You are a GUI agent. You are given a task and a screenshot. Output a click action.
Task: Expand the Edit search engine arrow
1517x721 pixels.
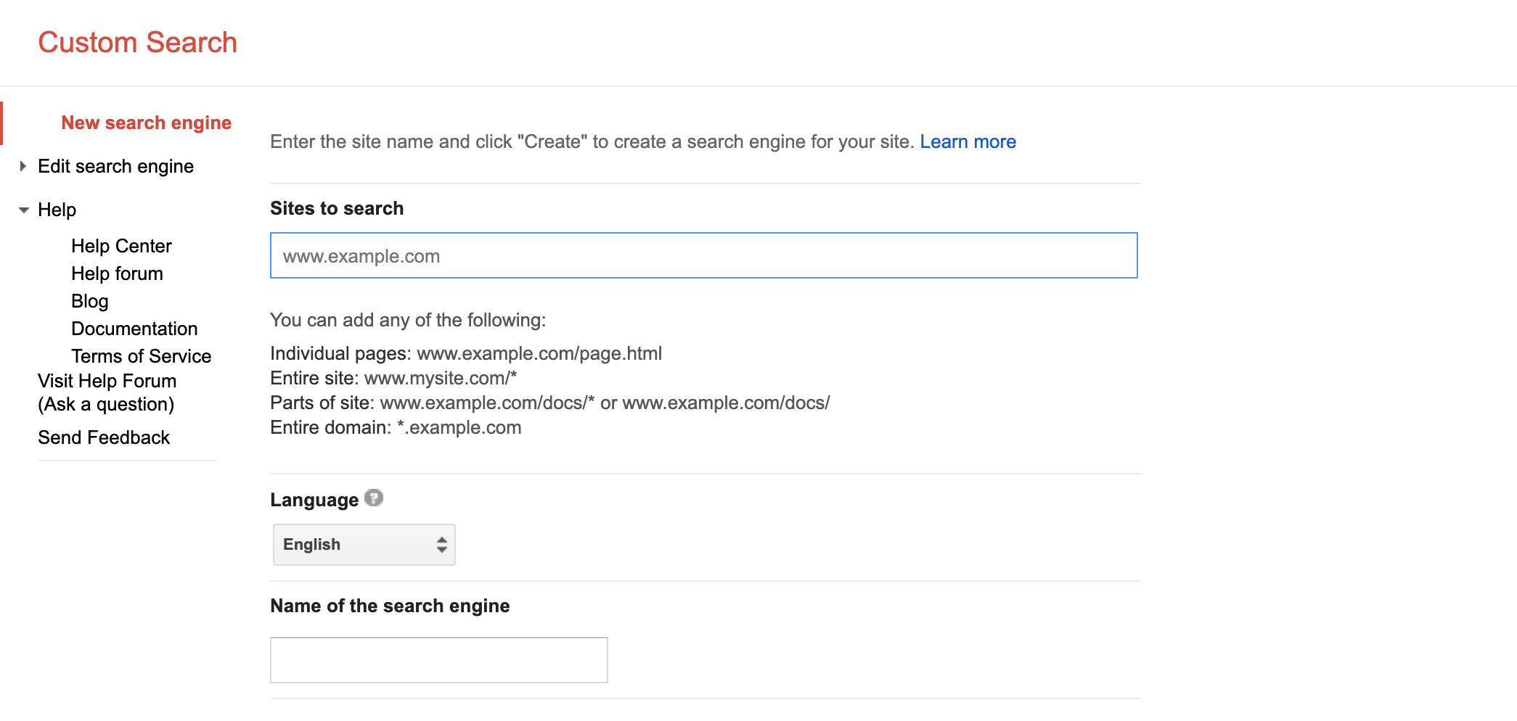click(23, 166)
